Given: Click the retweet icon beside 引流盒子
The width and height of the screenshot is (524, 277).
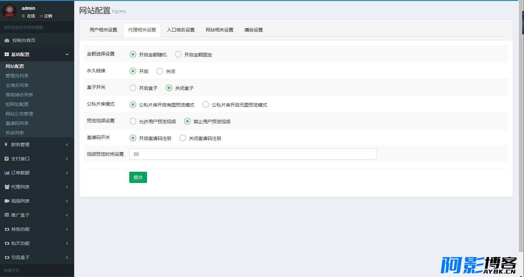Looking at the screenshot, I should pyautogui.click(x=7, y=257).
